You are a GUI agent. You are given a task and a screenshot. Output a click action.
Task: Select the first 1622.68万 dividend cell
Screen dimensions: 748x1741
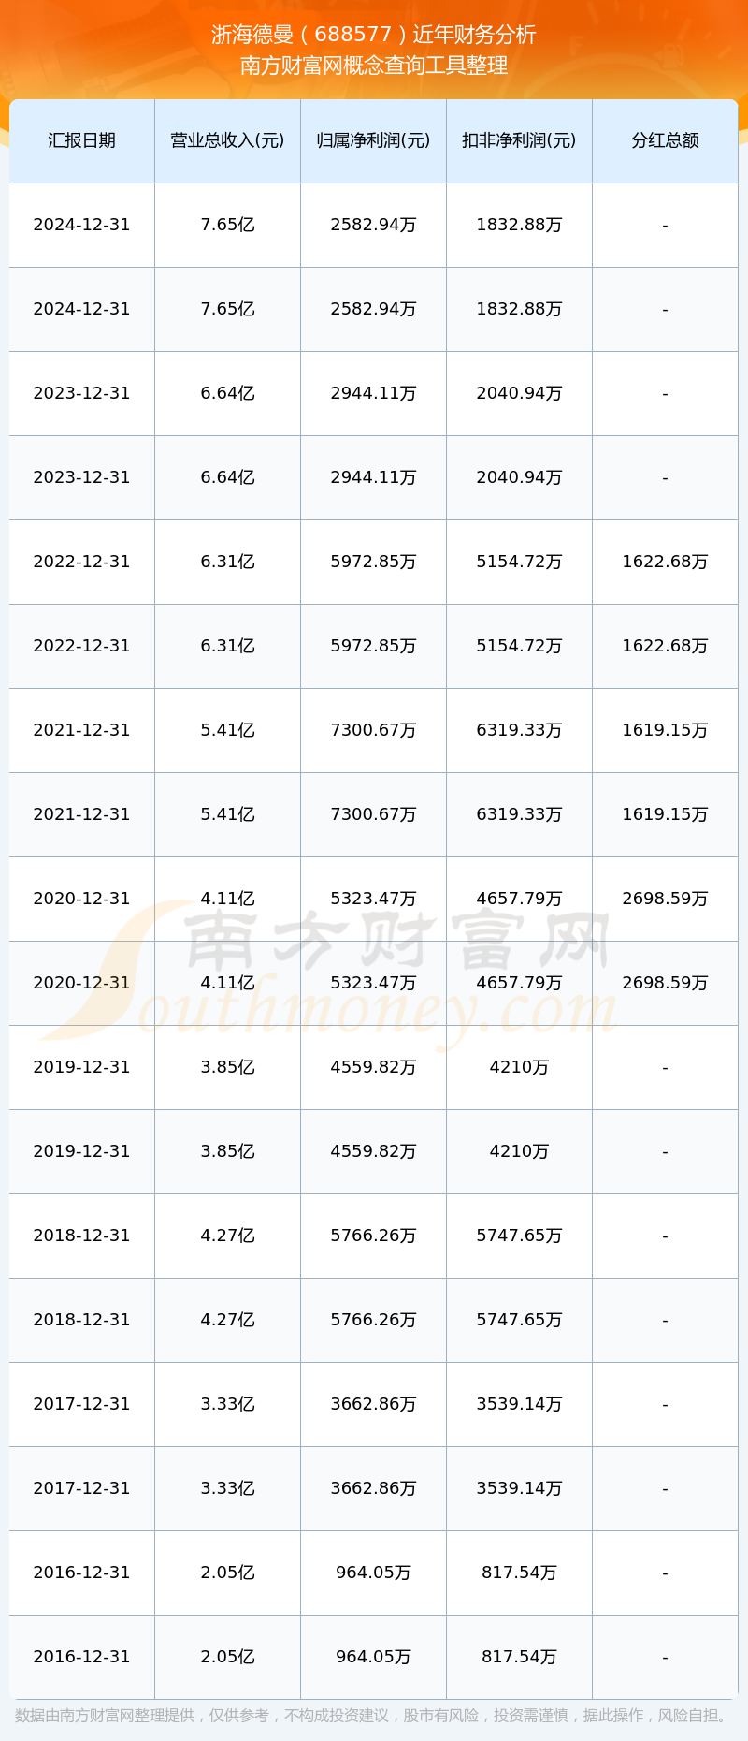[665, 562]
